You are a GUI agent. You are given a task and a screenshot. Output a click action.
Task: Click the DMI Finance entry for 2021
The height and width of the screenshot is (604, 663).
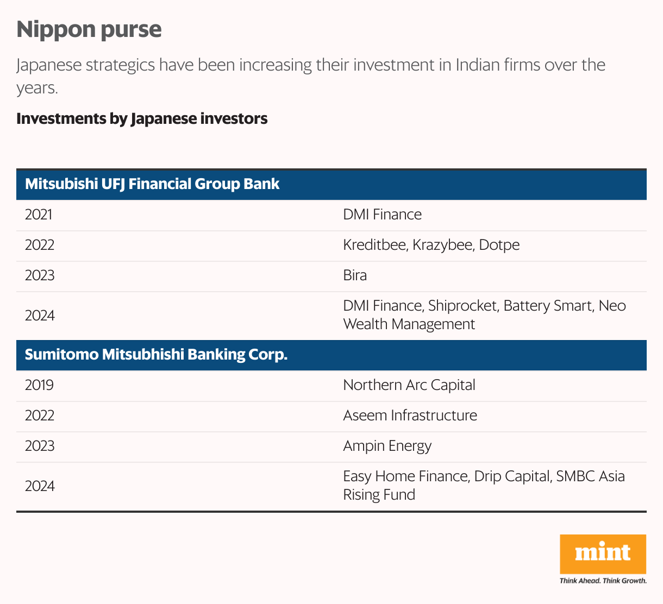382,215
